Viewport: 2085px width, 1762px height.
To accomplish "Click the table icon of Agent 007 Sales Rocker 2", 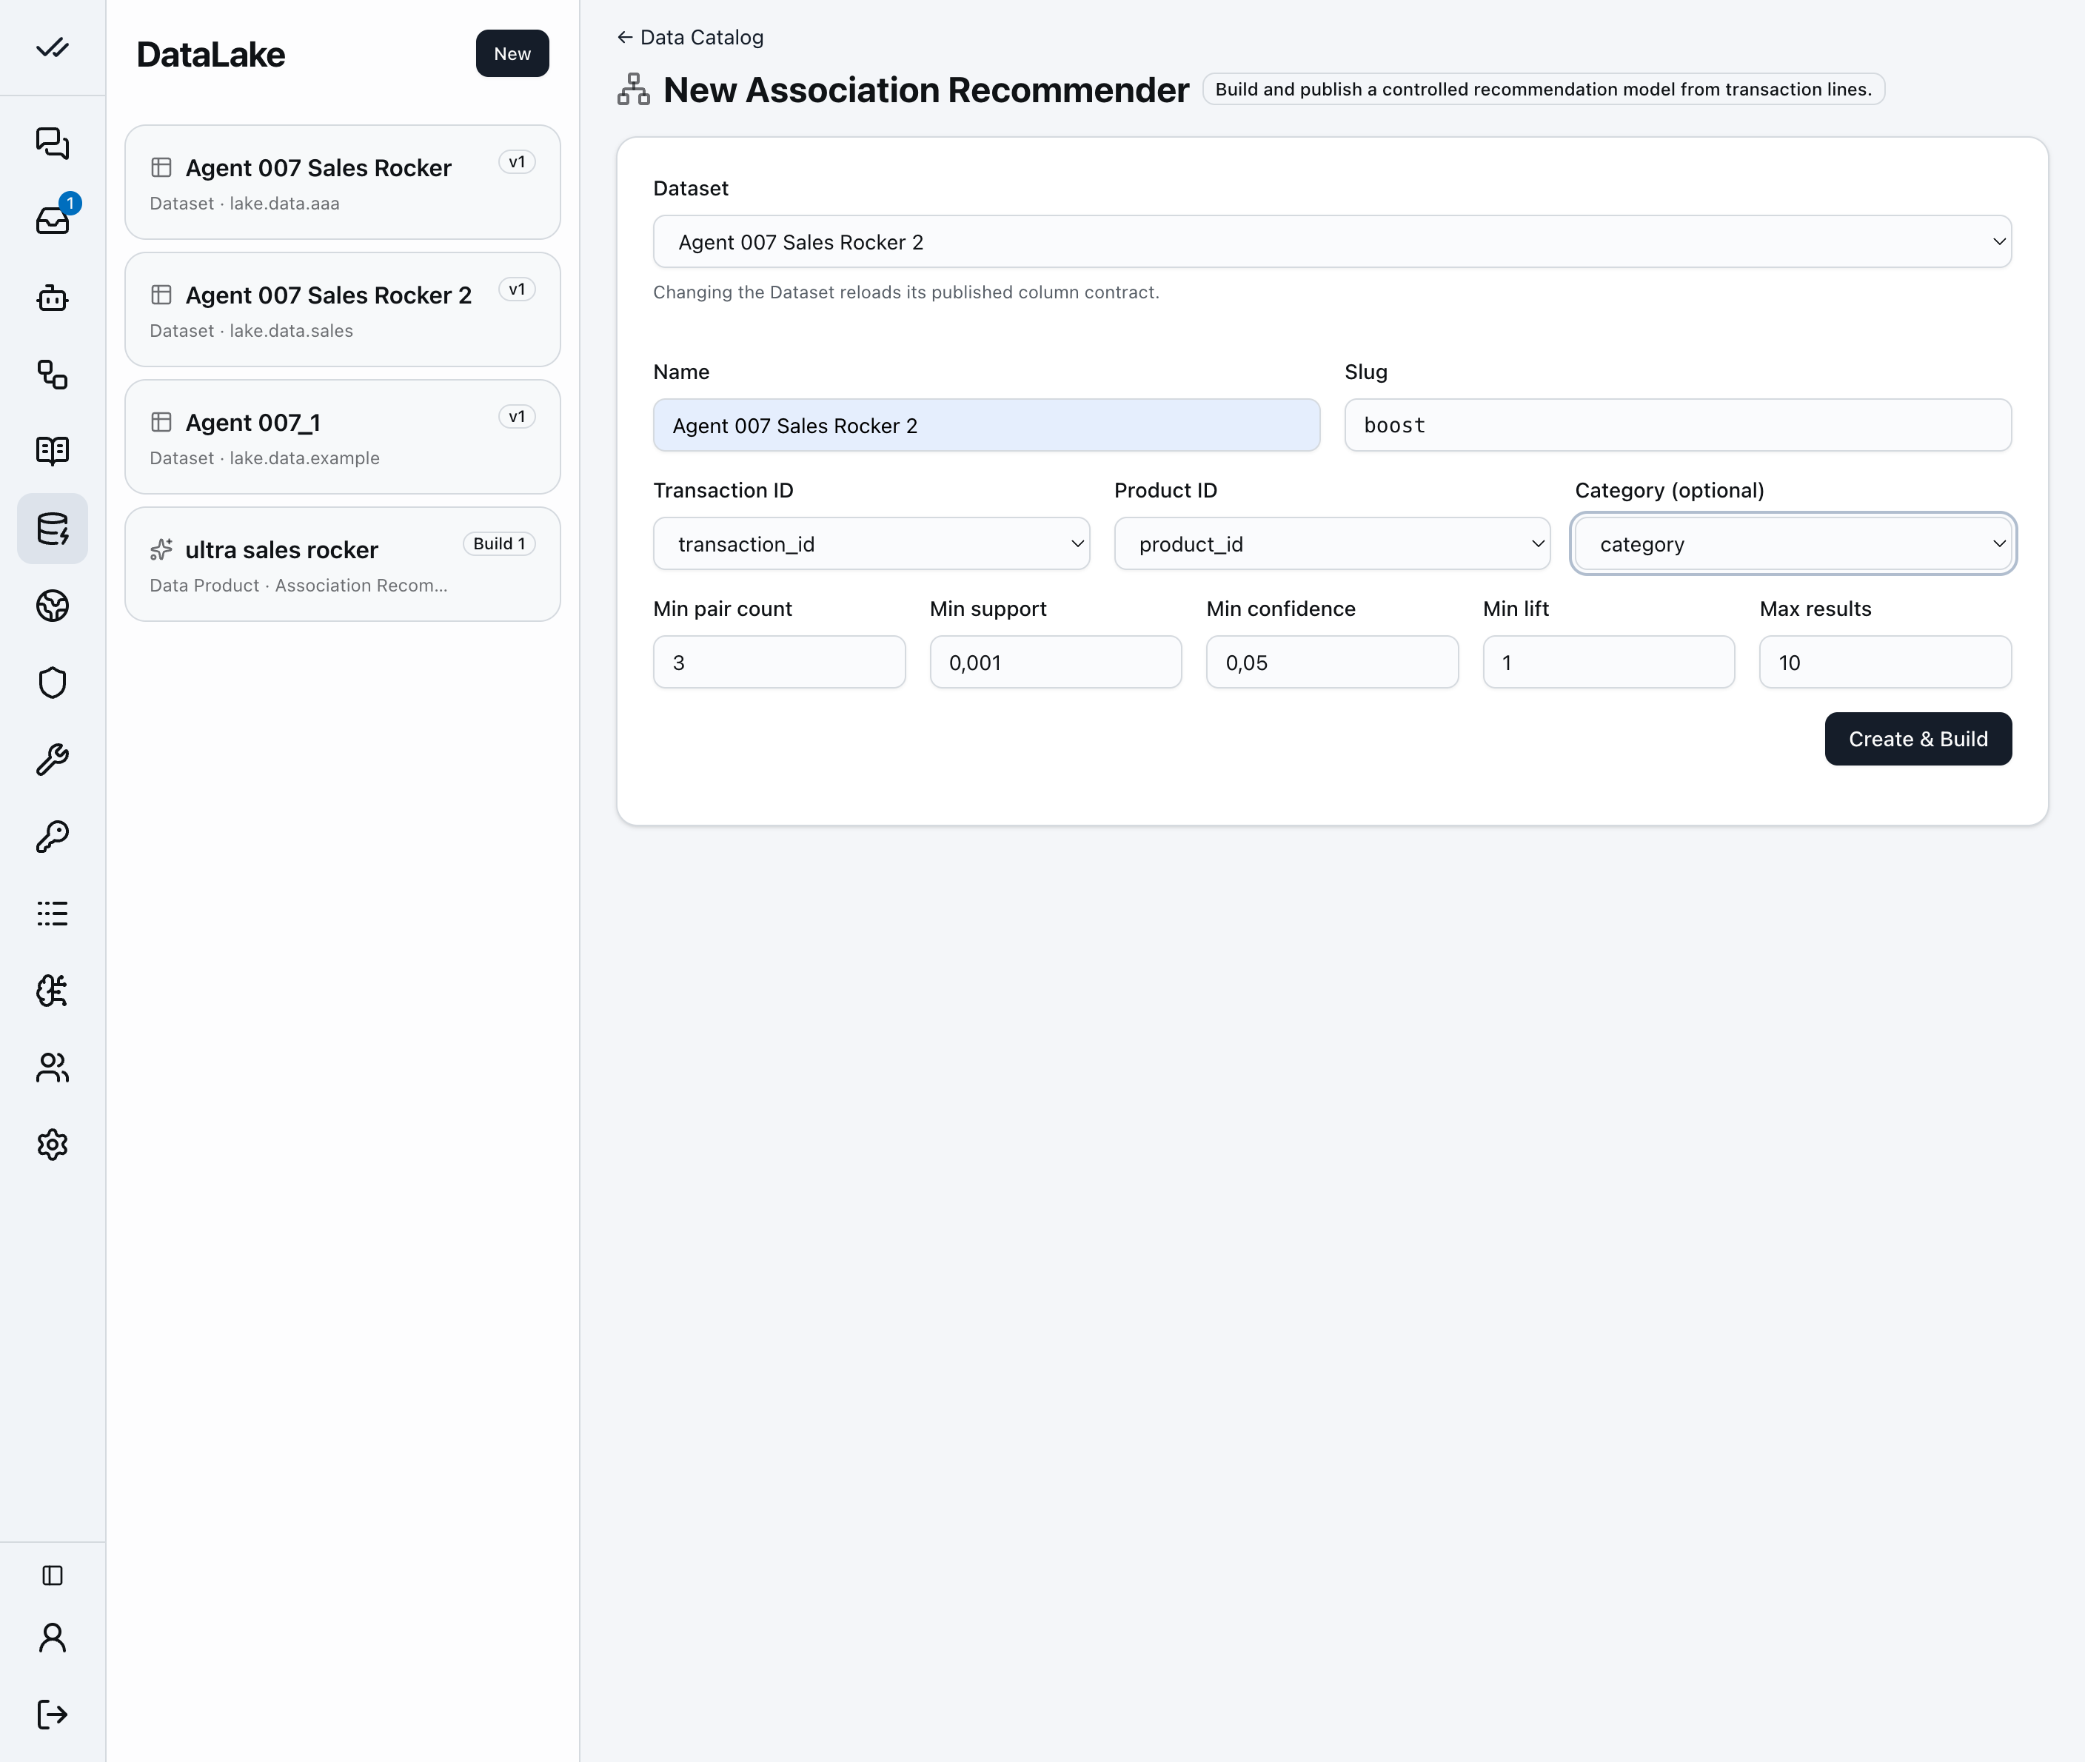I will tap(161, 295).
